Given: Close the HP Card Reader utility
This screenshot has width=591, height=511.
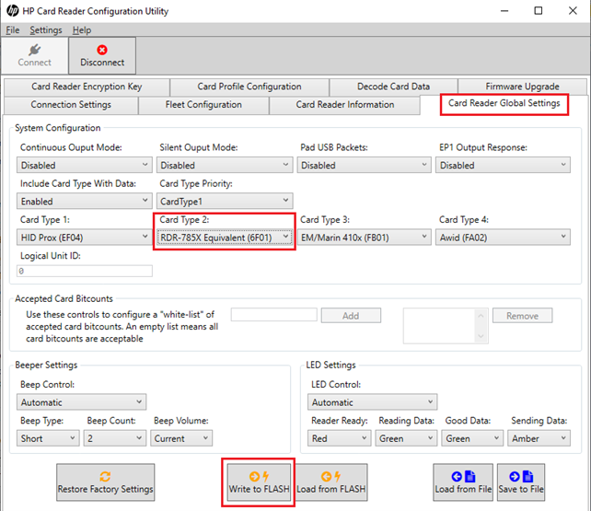Looking at the screenshot, I should pos(573,11).
